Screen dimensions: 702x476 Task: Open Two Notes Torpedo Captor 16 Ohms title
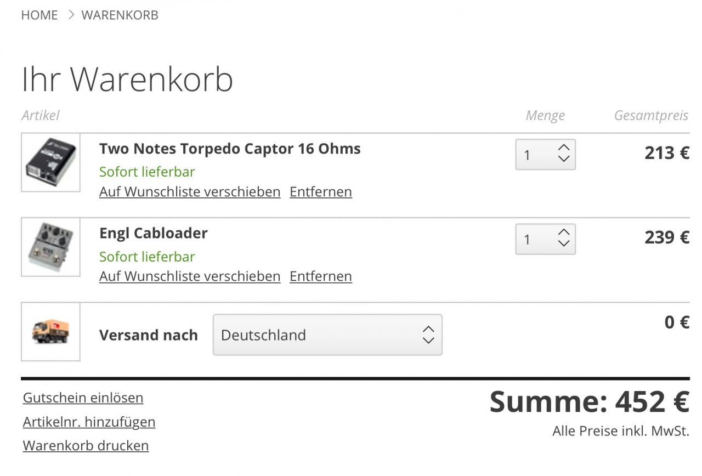[230, 149]
